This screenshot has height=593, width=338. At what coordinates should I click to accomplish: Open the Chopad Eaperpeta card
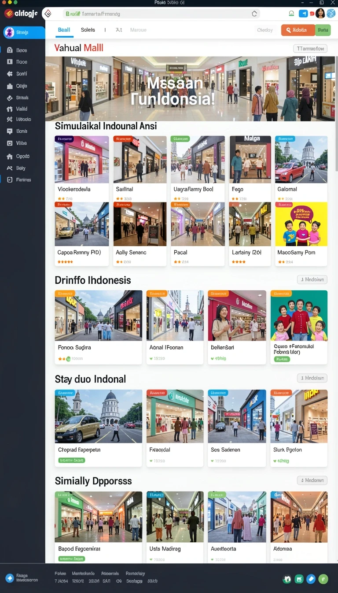tap(98, 428)
